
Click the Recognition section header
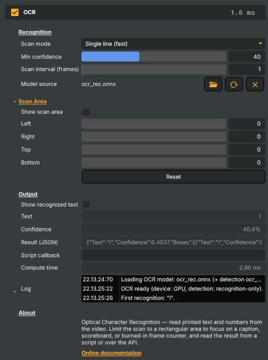coord(35,32)
